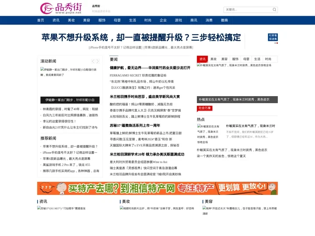Open 美妆 in navigation bar
The width and height of the screenshot is (315, 236).
[71, 20]
